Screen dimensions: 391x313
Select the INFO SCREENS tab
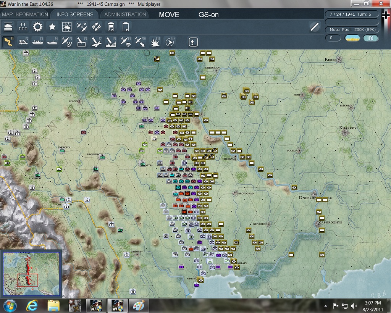click(75, 15)
